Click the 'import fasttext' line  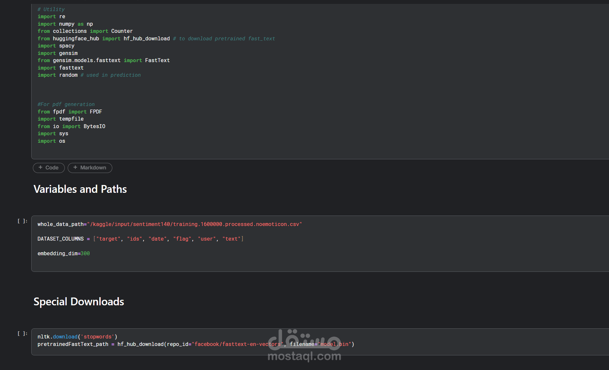click(61, 68)
